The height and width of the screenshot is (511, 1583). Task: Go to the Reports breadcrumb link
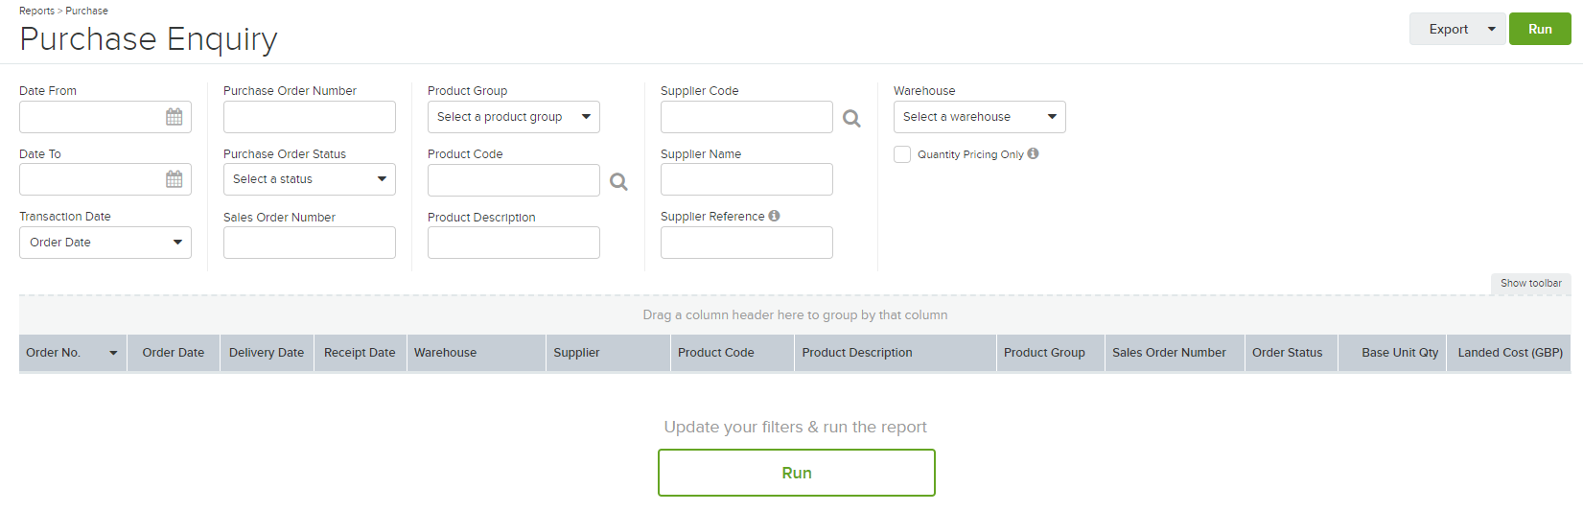(36, 11)
